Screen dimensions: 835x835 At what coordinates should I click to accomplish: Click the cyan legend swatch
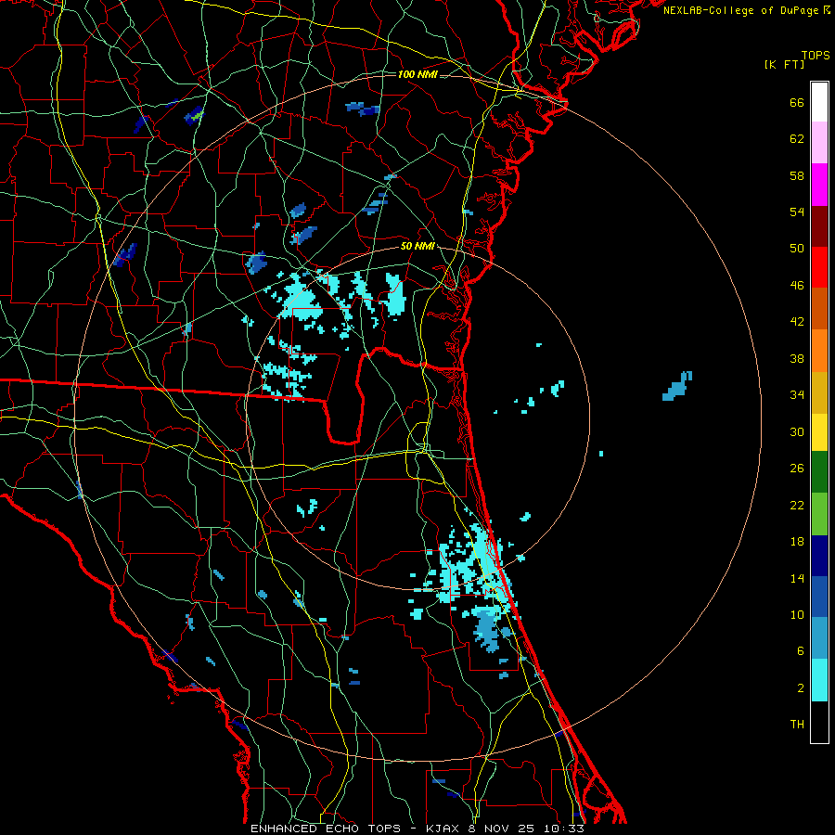tap(819, 680)
